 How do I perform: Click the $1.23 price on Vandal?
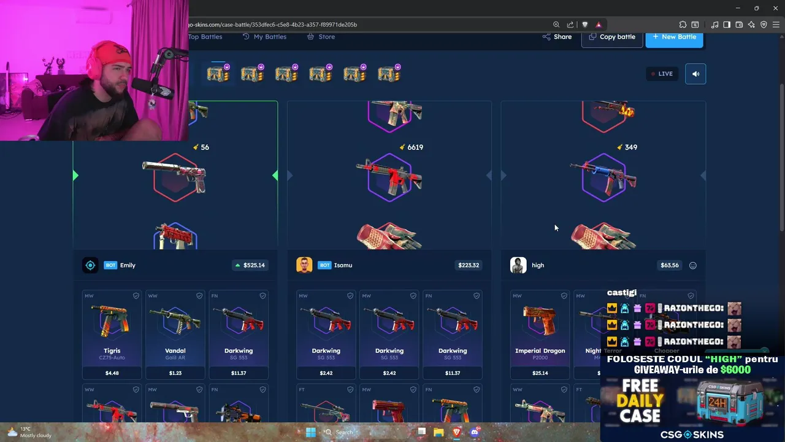click(x=175, y=373)
